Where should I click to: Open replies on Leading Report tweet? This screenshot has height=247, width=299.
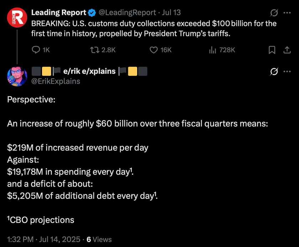[40, 50]
